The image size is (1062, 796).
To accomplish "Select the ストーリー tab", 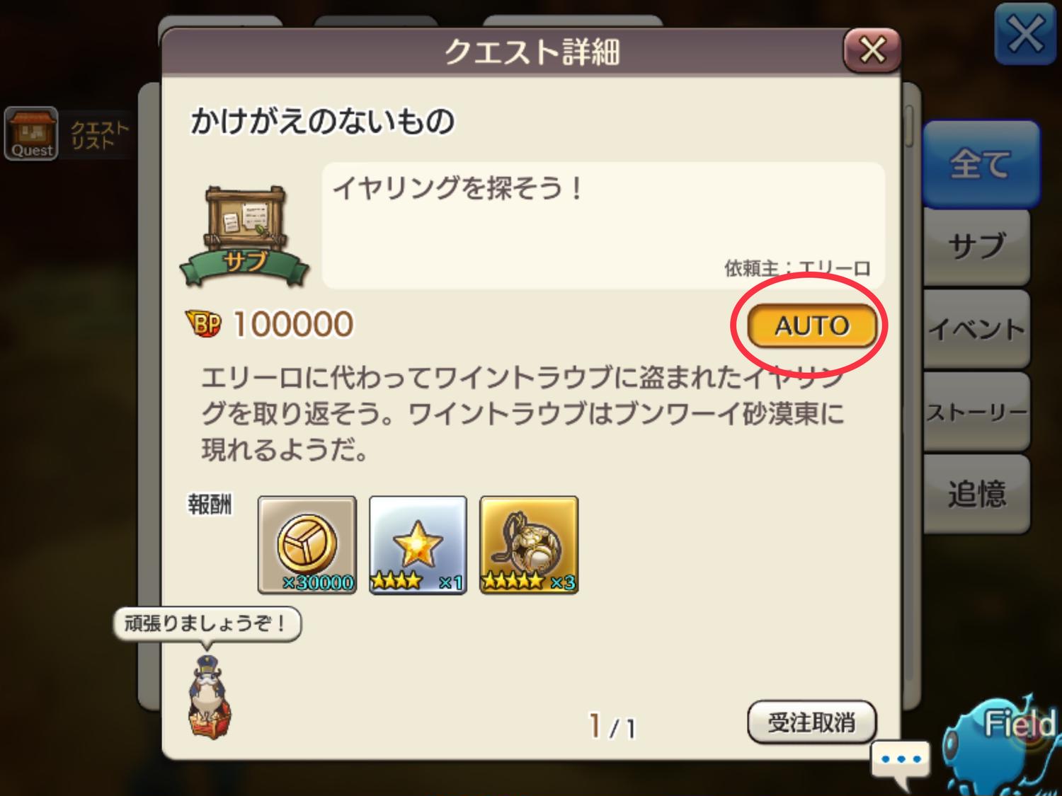I will 977,412.
